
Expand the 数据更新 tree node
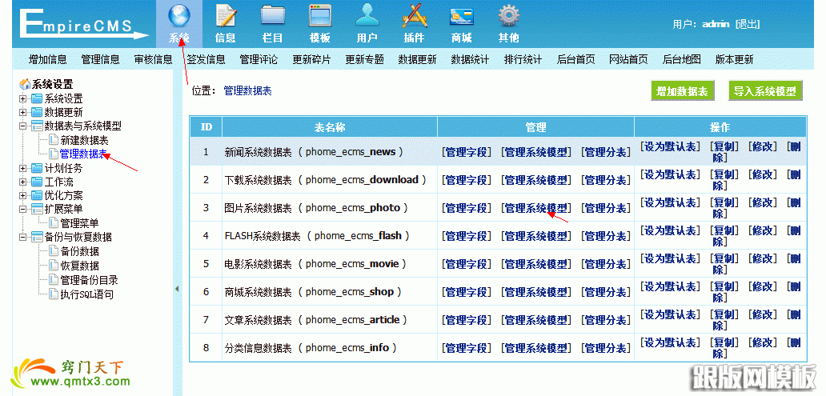coord(23,113)
